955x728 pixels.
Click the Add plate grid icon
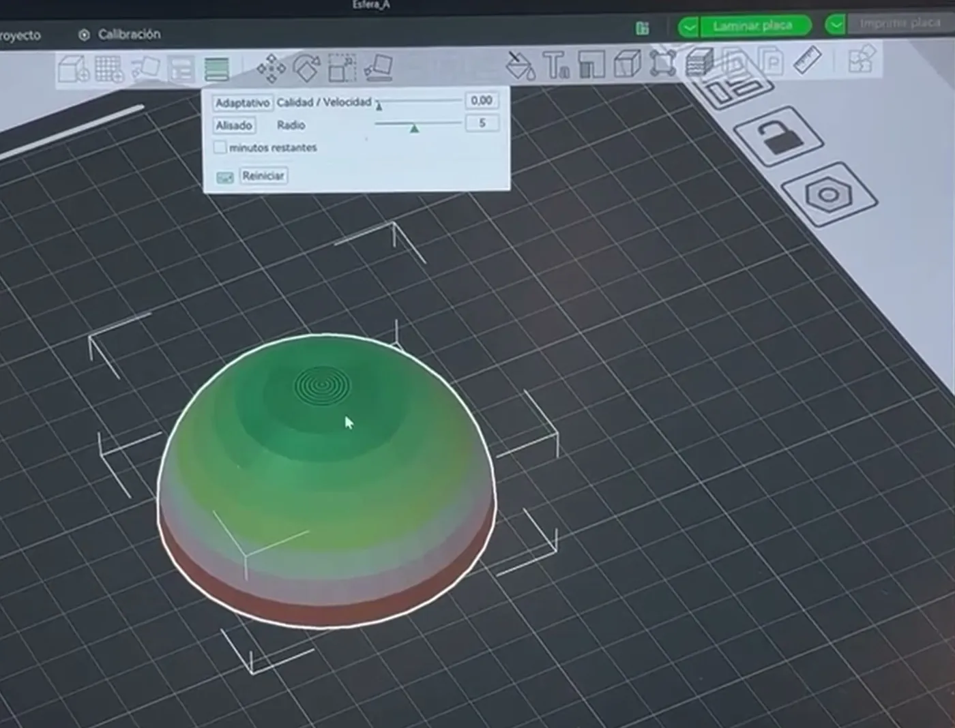click(108, 69)
